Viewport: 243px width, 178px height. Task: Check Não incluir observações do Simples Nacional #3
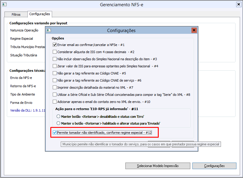click(54, 59)
